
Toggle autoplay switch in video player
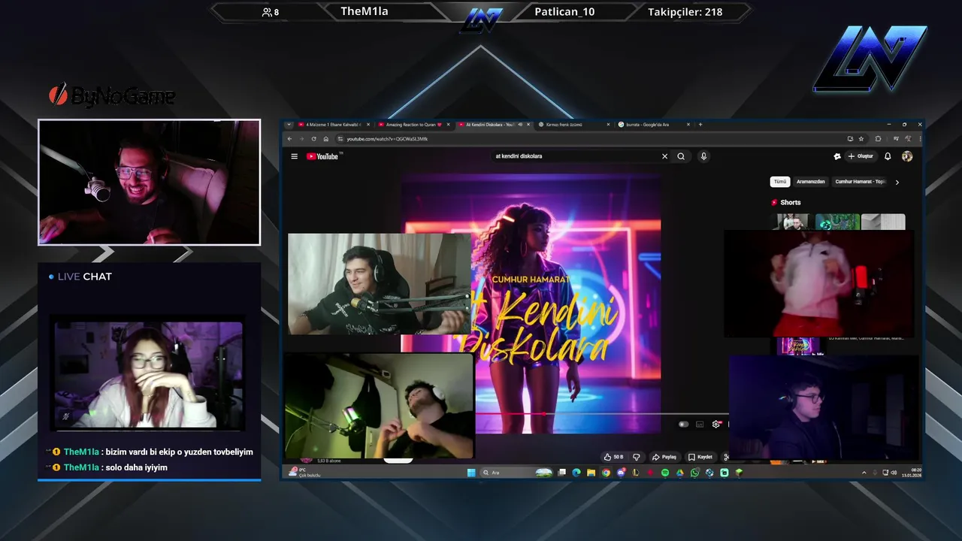coord(683,425)
